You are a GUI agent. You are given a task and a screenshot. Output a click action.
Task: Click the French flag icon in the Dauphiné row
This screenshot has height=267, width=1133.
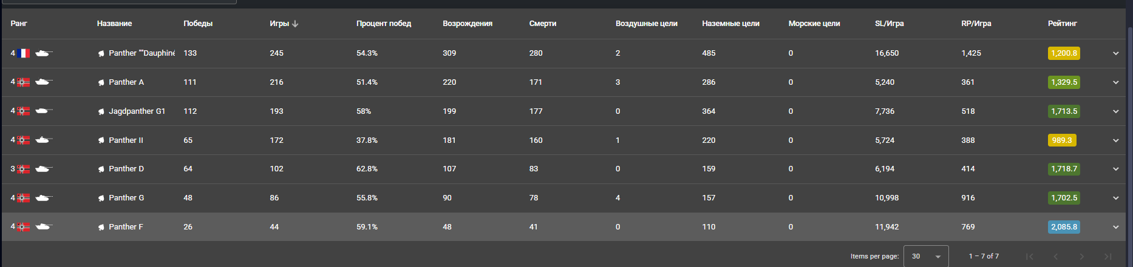pyautogui.click(x=23, y=53)
